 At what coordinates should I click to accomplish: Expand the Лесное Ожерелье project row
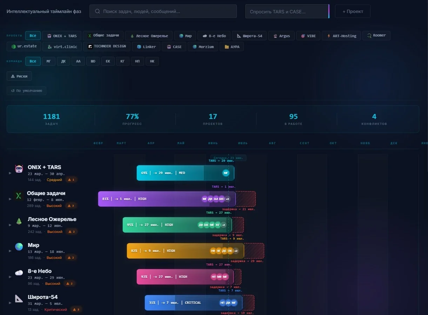[x=10, y=225]
